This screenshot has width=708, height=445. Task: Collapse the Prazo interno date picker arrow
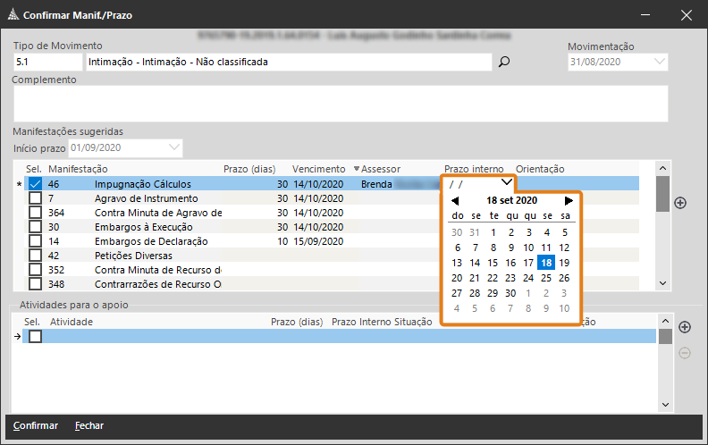(506, 182)
